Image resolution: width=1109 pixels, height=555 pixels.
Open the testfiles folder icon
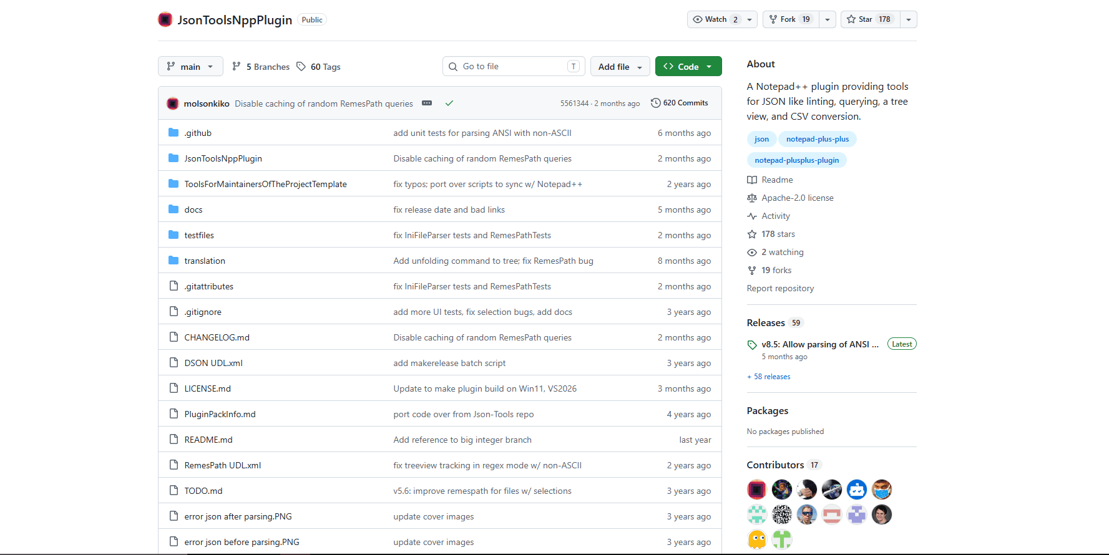pos(173,235)
